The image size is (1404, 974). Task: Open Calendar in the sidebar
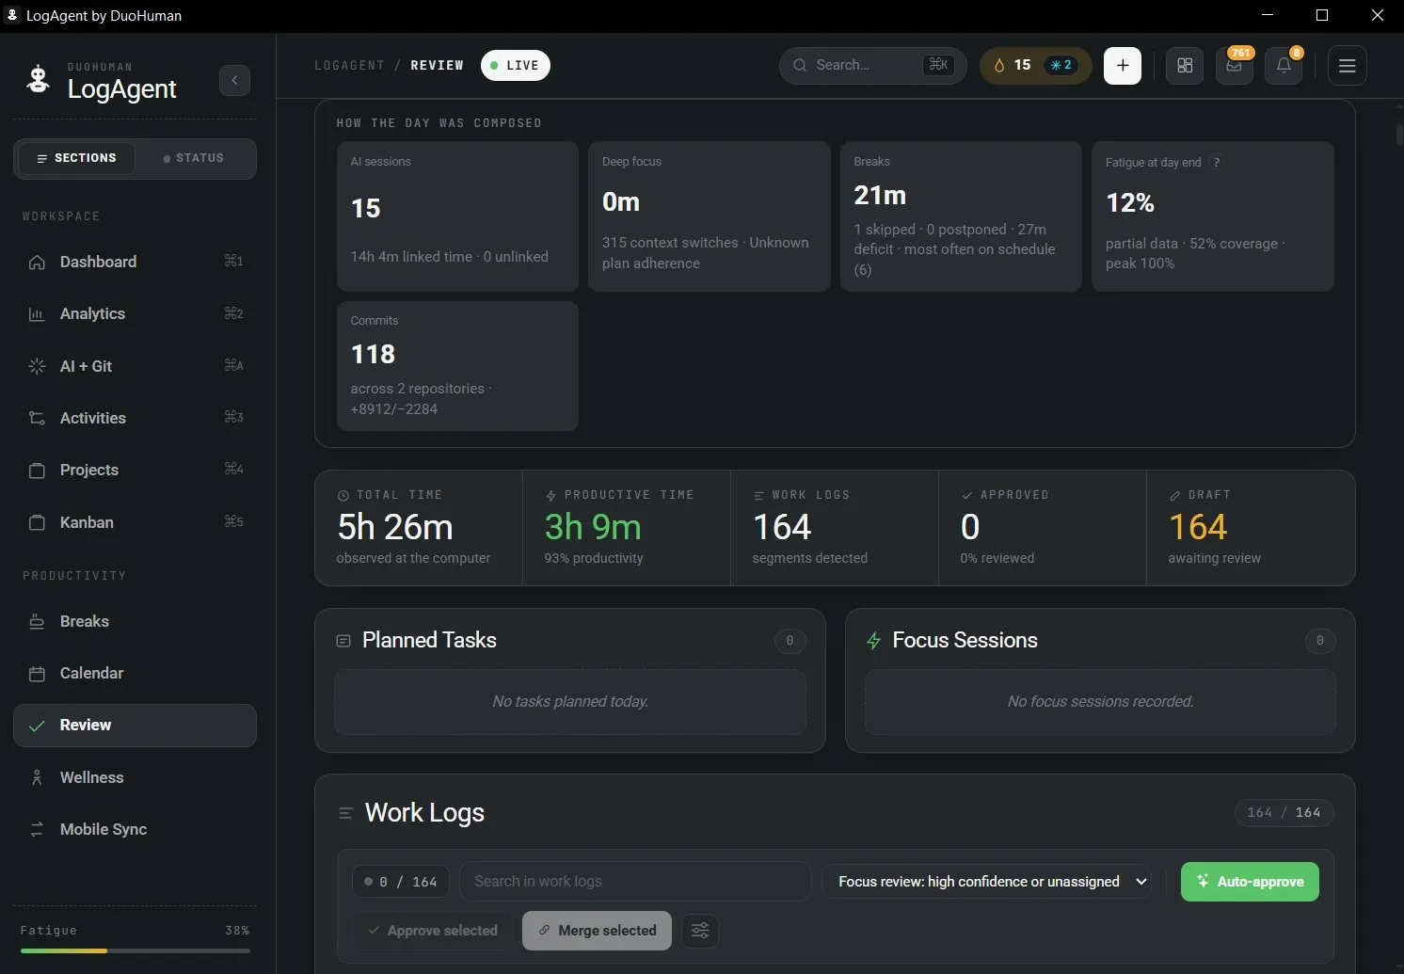135,673
